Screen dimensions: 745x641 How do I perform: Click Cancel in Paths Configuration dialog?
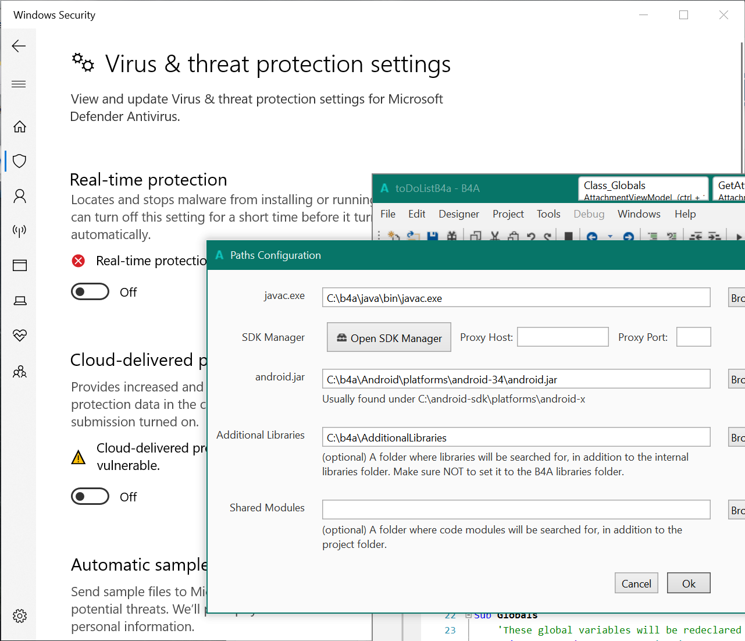636,583
